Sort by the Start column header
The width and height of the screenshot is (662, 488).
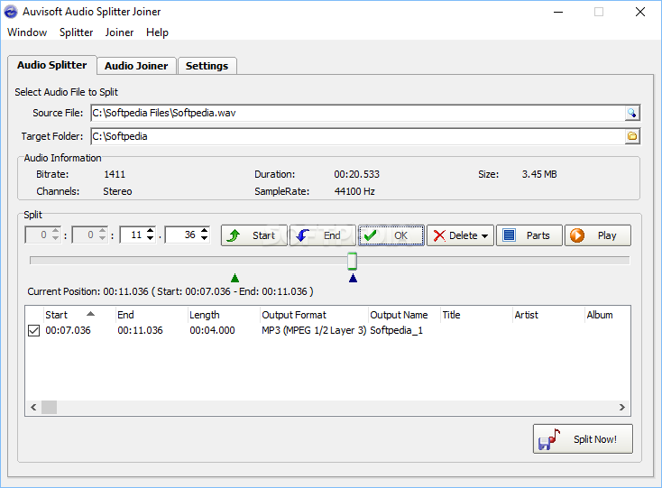point(79,315)
